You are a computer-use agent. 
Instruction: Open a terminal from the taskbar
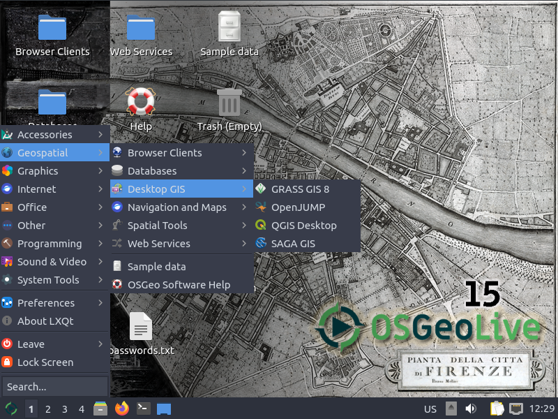pyautogui.click(x=142, y=409)
